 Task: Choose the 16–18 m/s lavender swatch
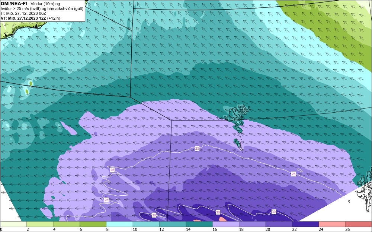(226, 224)
